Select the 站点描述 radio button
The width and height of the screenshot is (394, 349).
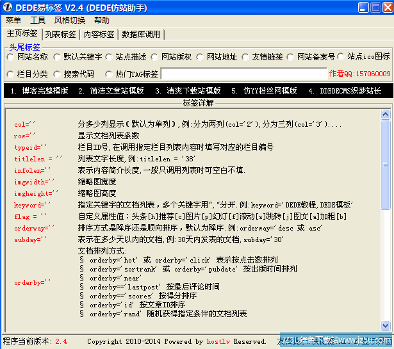click(x=109, y=57)
